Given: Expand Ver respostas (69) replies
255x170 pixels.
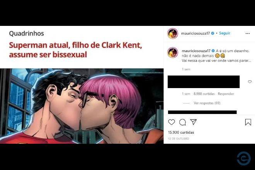Looking at the screenshot, I should click(x=207, y=103).
